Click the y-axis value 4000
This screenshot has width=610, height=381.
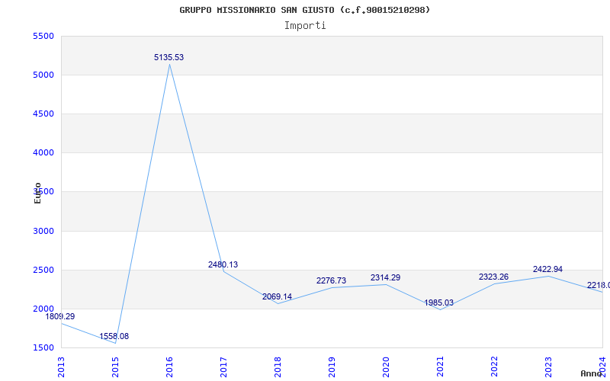click(x=43, y=153)
